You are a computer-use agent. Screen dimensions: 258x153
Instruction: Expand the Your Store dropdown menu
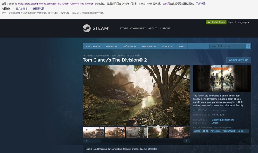[x=93, y=46]
